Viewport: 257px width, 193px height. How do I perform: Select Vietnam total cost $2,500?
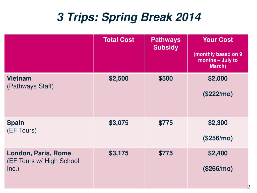119,78
